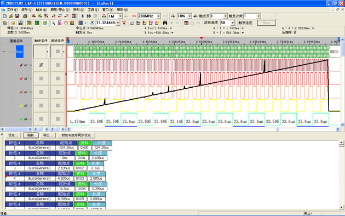
Task: Click the packet list scroll down arrow
Action: [341, 207]
